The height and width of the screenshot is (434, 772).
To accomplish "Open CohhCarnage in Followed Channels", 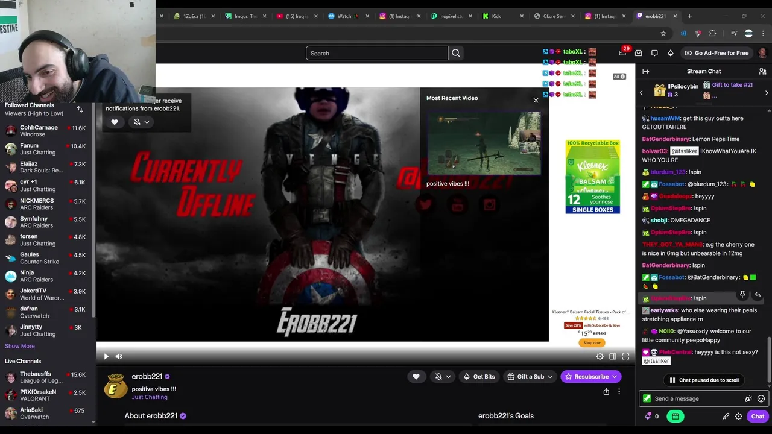I will 46,131.
